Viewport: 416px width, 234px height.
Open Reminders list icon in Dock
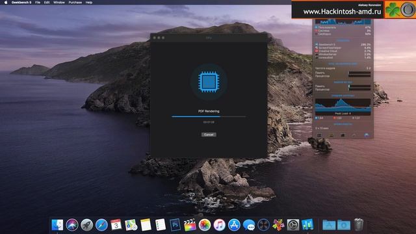point(161,225)
